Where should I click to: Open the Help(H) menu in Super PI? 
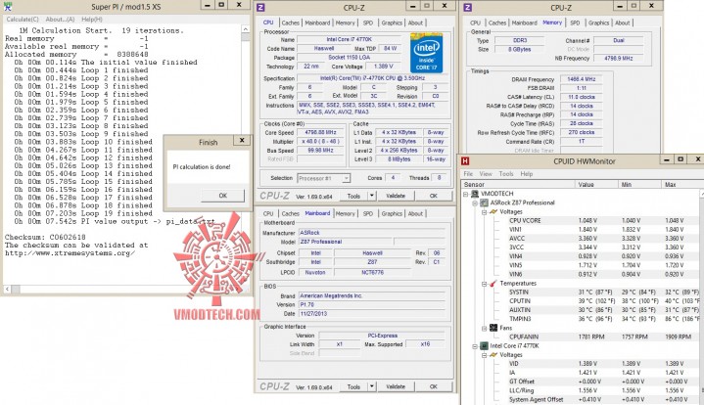coord(92,20)
